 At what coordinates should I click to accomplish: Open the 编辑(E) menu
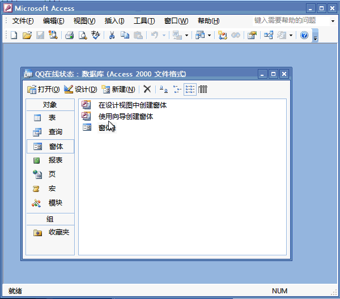54,21
